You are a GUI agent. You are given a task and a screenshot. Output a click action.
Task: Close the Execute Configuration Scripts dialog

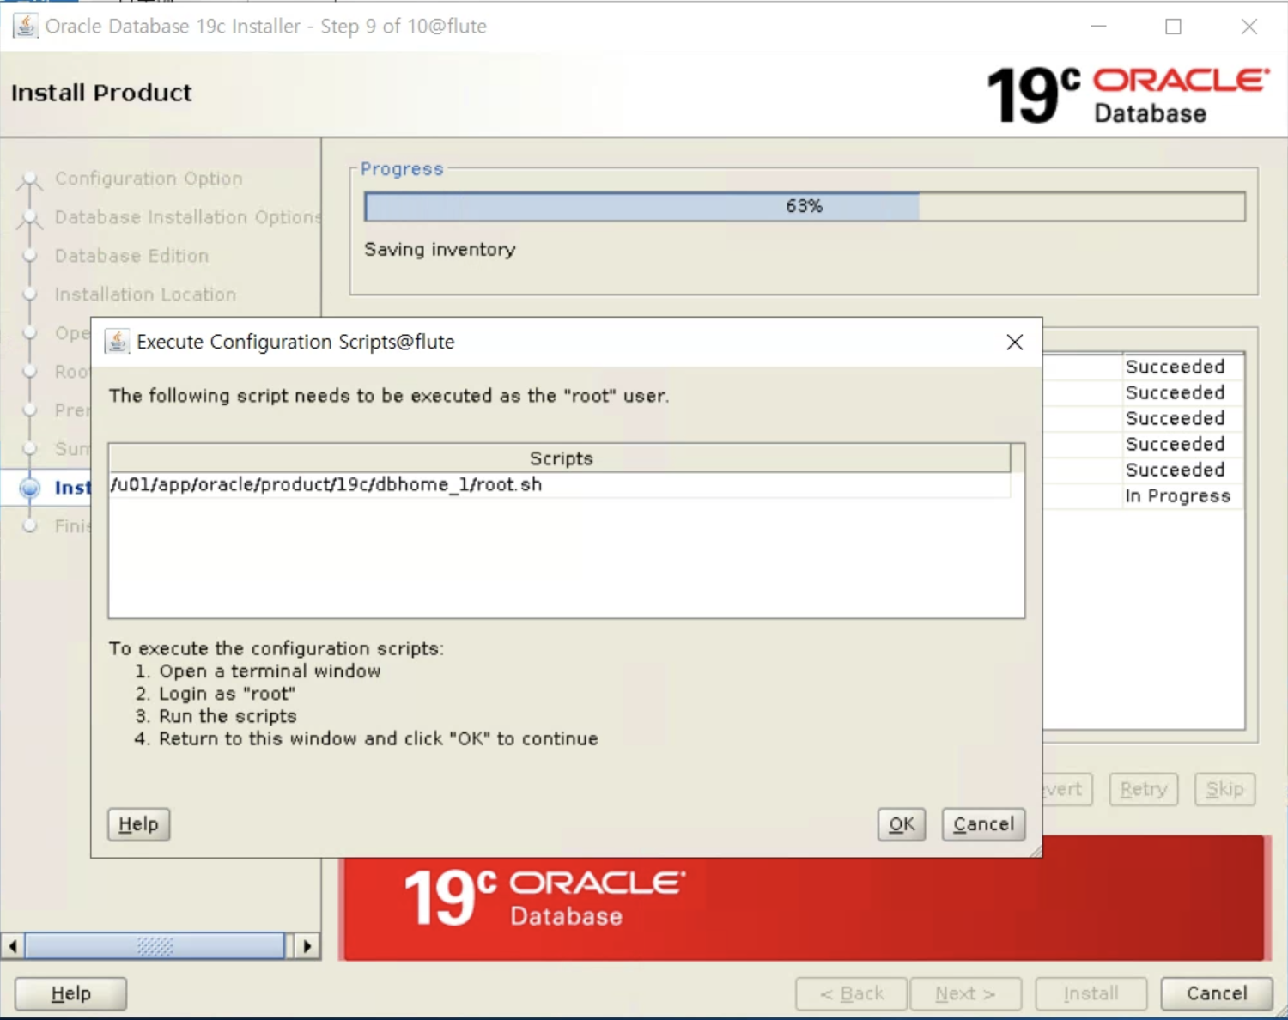pyautogui.click(x=1014, y=342)
